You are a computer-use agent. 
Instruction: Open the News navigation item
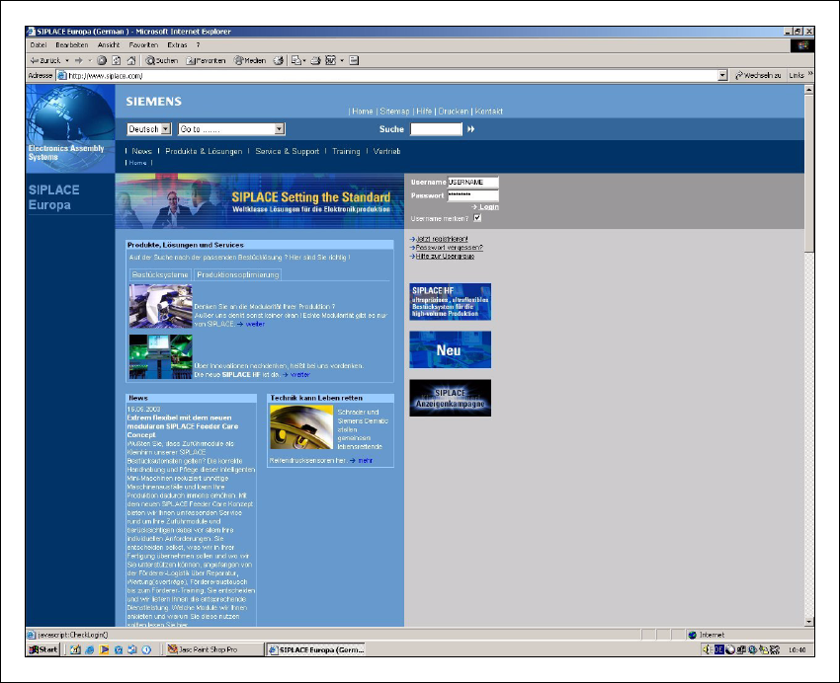click(x=142, y=151)
